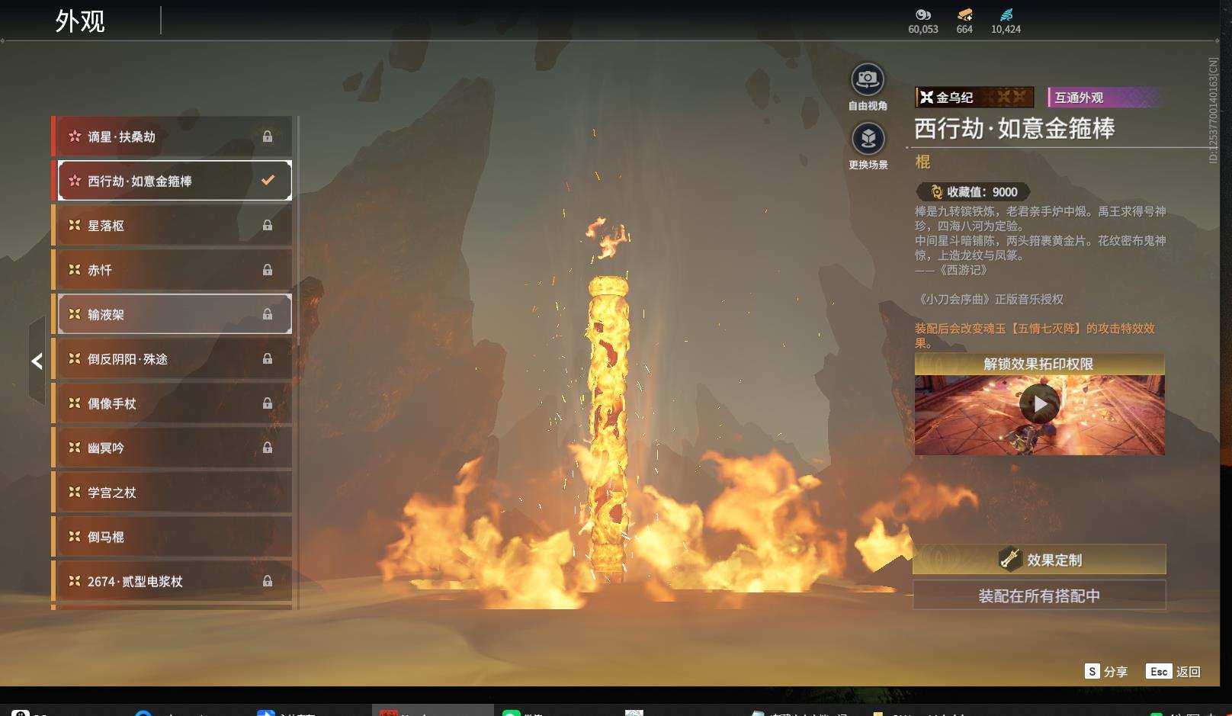The height and width of the screenshot is (716, 1232).
Task: Click the lock icon on 摘星·扶桑劫
Action: point(268,136)
